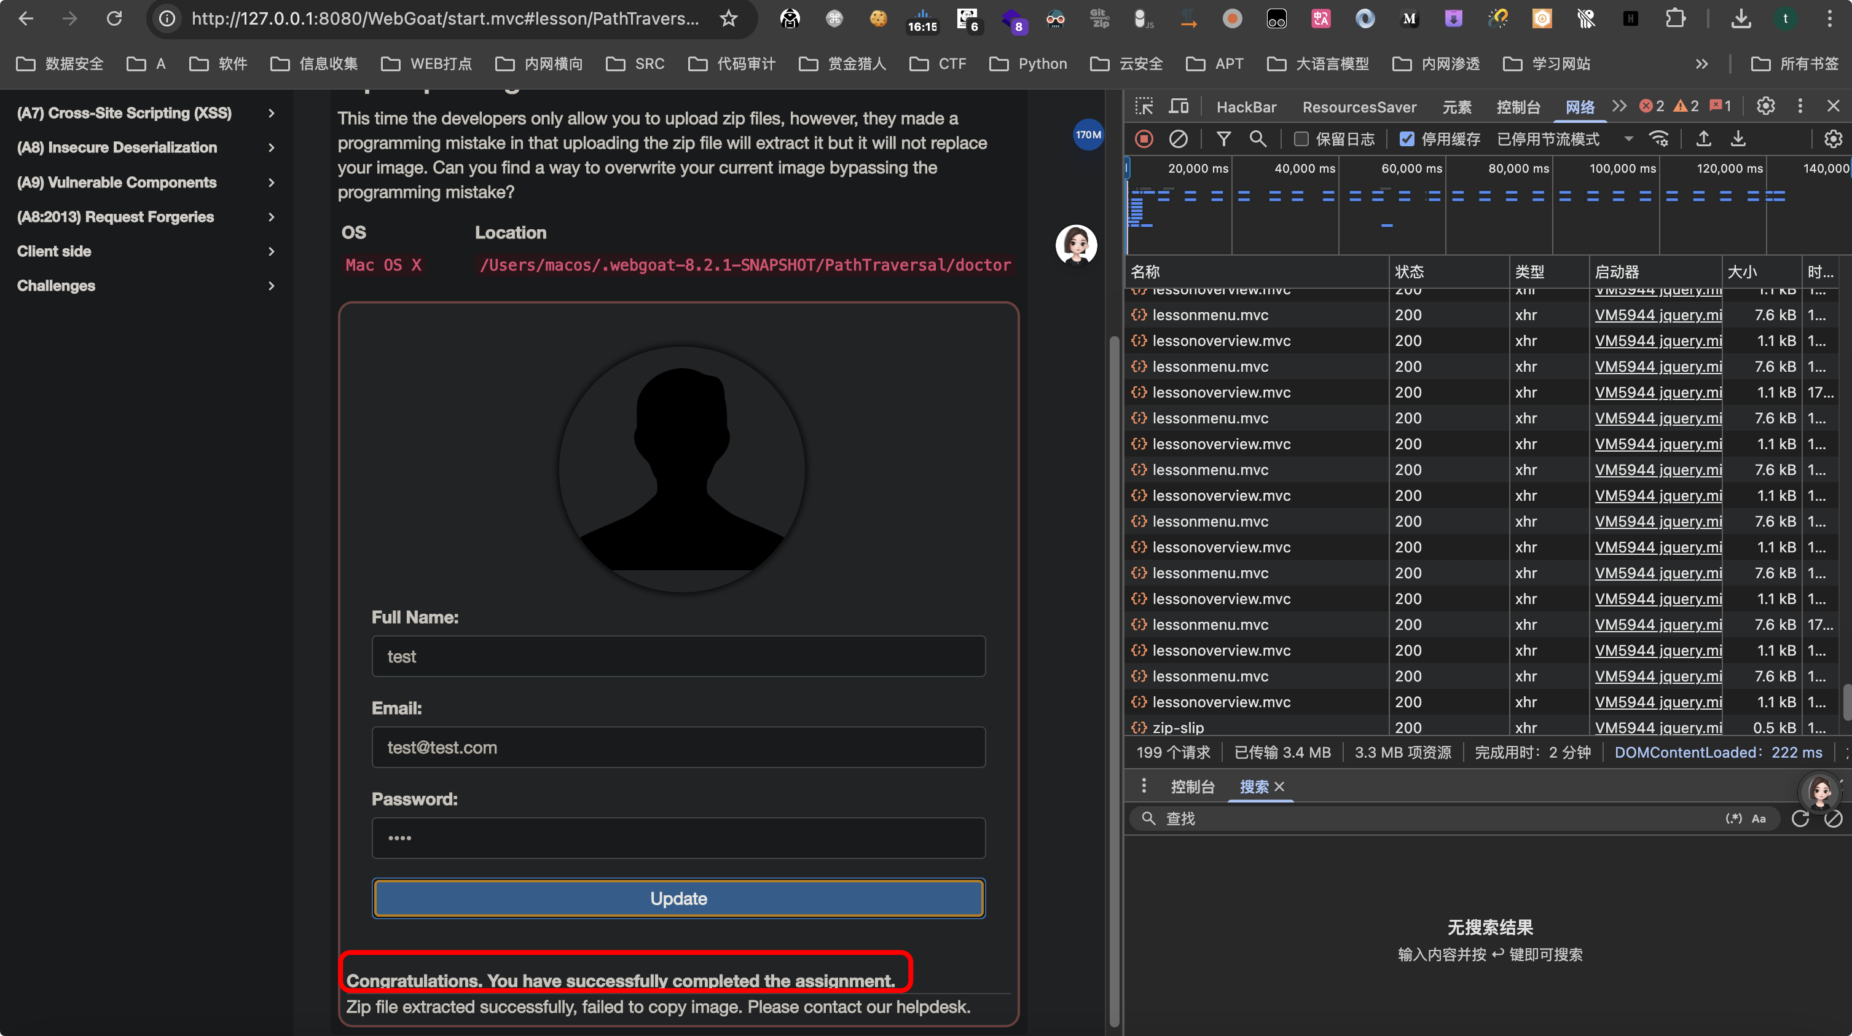Viewport: 1852px width, 1036px height.
Task: Click the Full Name input field
Action: coord(678,656)
